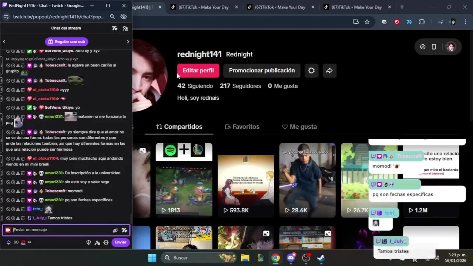473x266 pixels.
Task: Go to previous banner with left chevron
Action: click(x=4, y=42)
